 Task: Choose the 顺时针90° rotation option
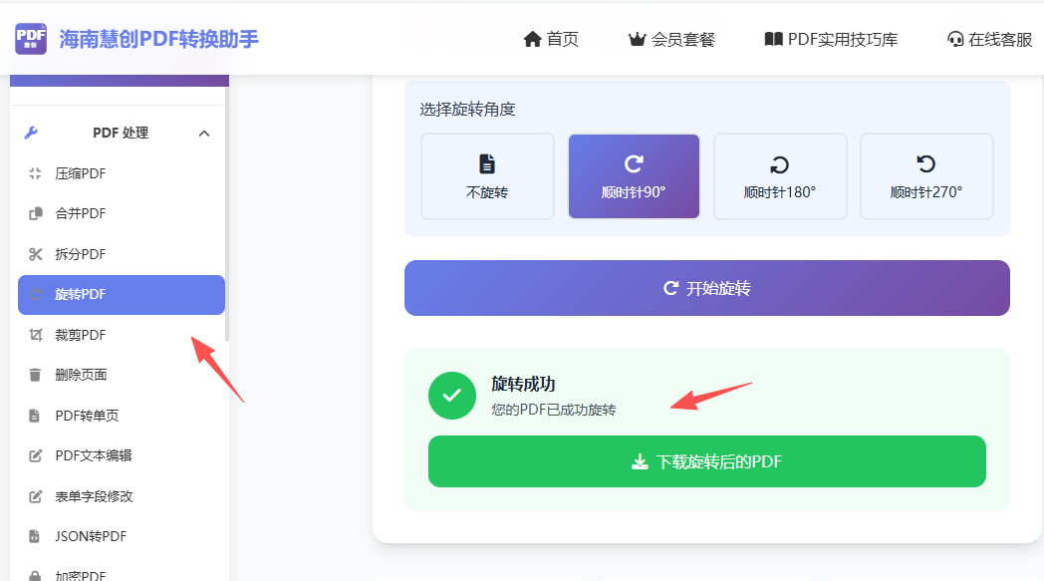click(634, 176)
